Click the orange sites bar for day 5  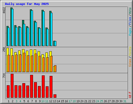[x=24, y=62]
